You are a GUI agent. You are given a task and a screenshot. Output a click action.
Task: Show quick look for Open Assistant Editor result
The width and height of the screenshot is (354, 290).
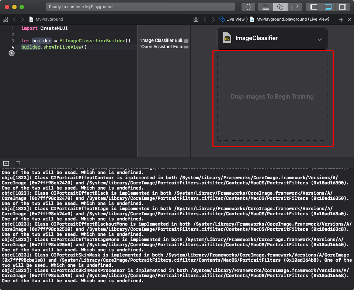coord(186,47)
